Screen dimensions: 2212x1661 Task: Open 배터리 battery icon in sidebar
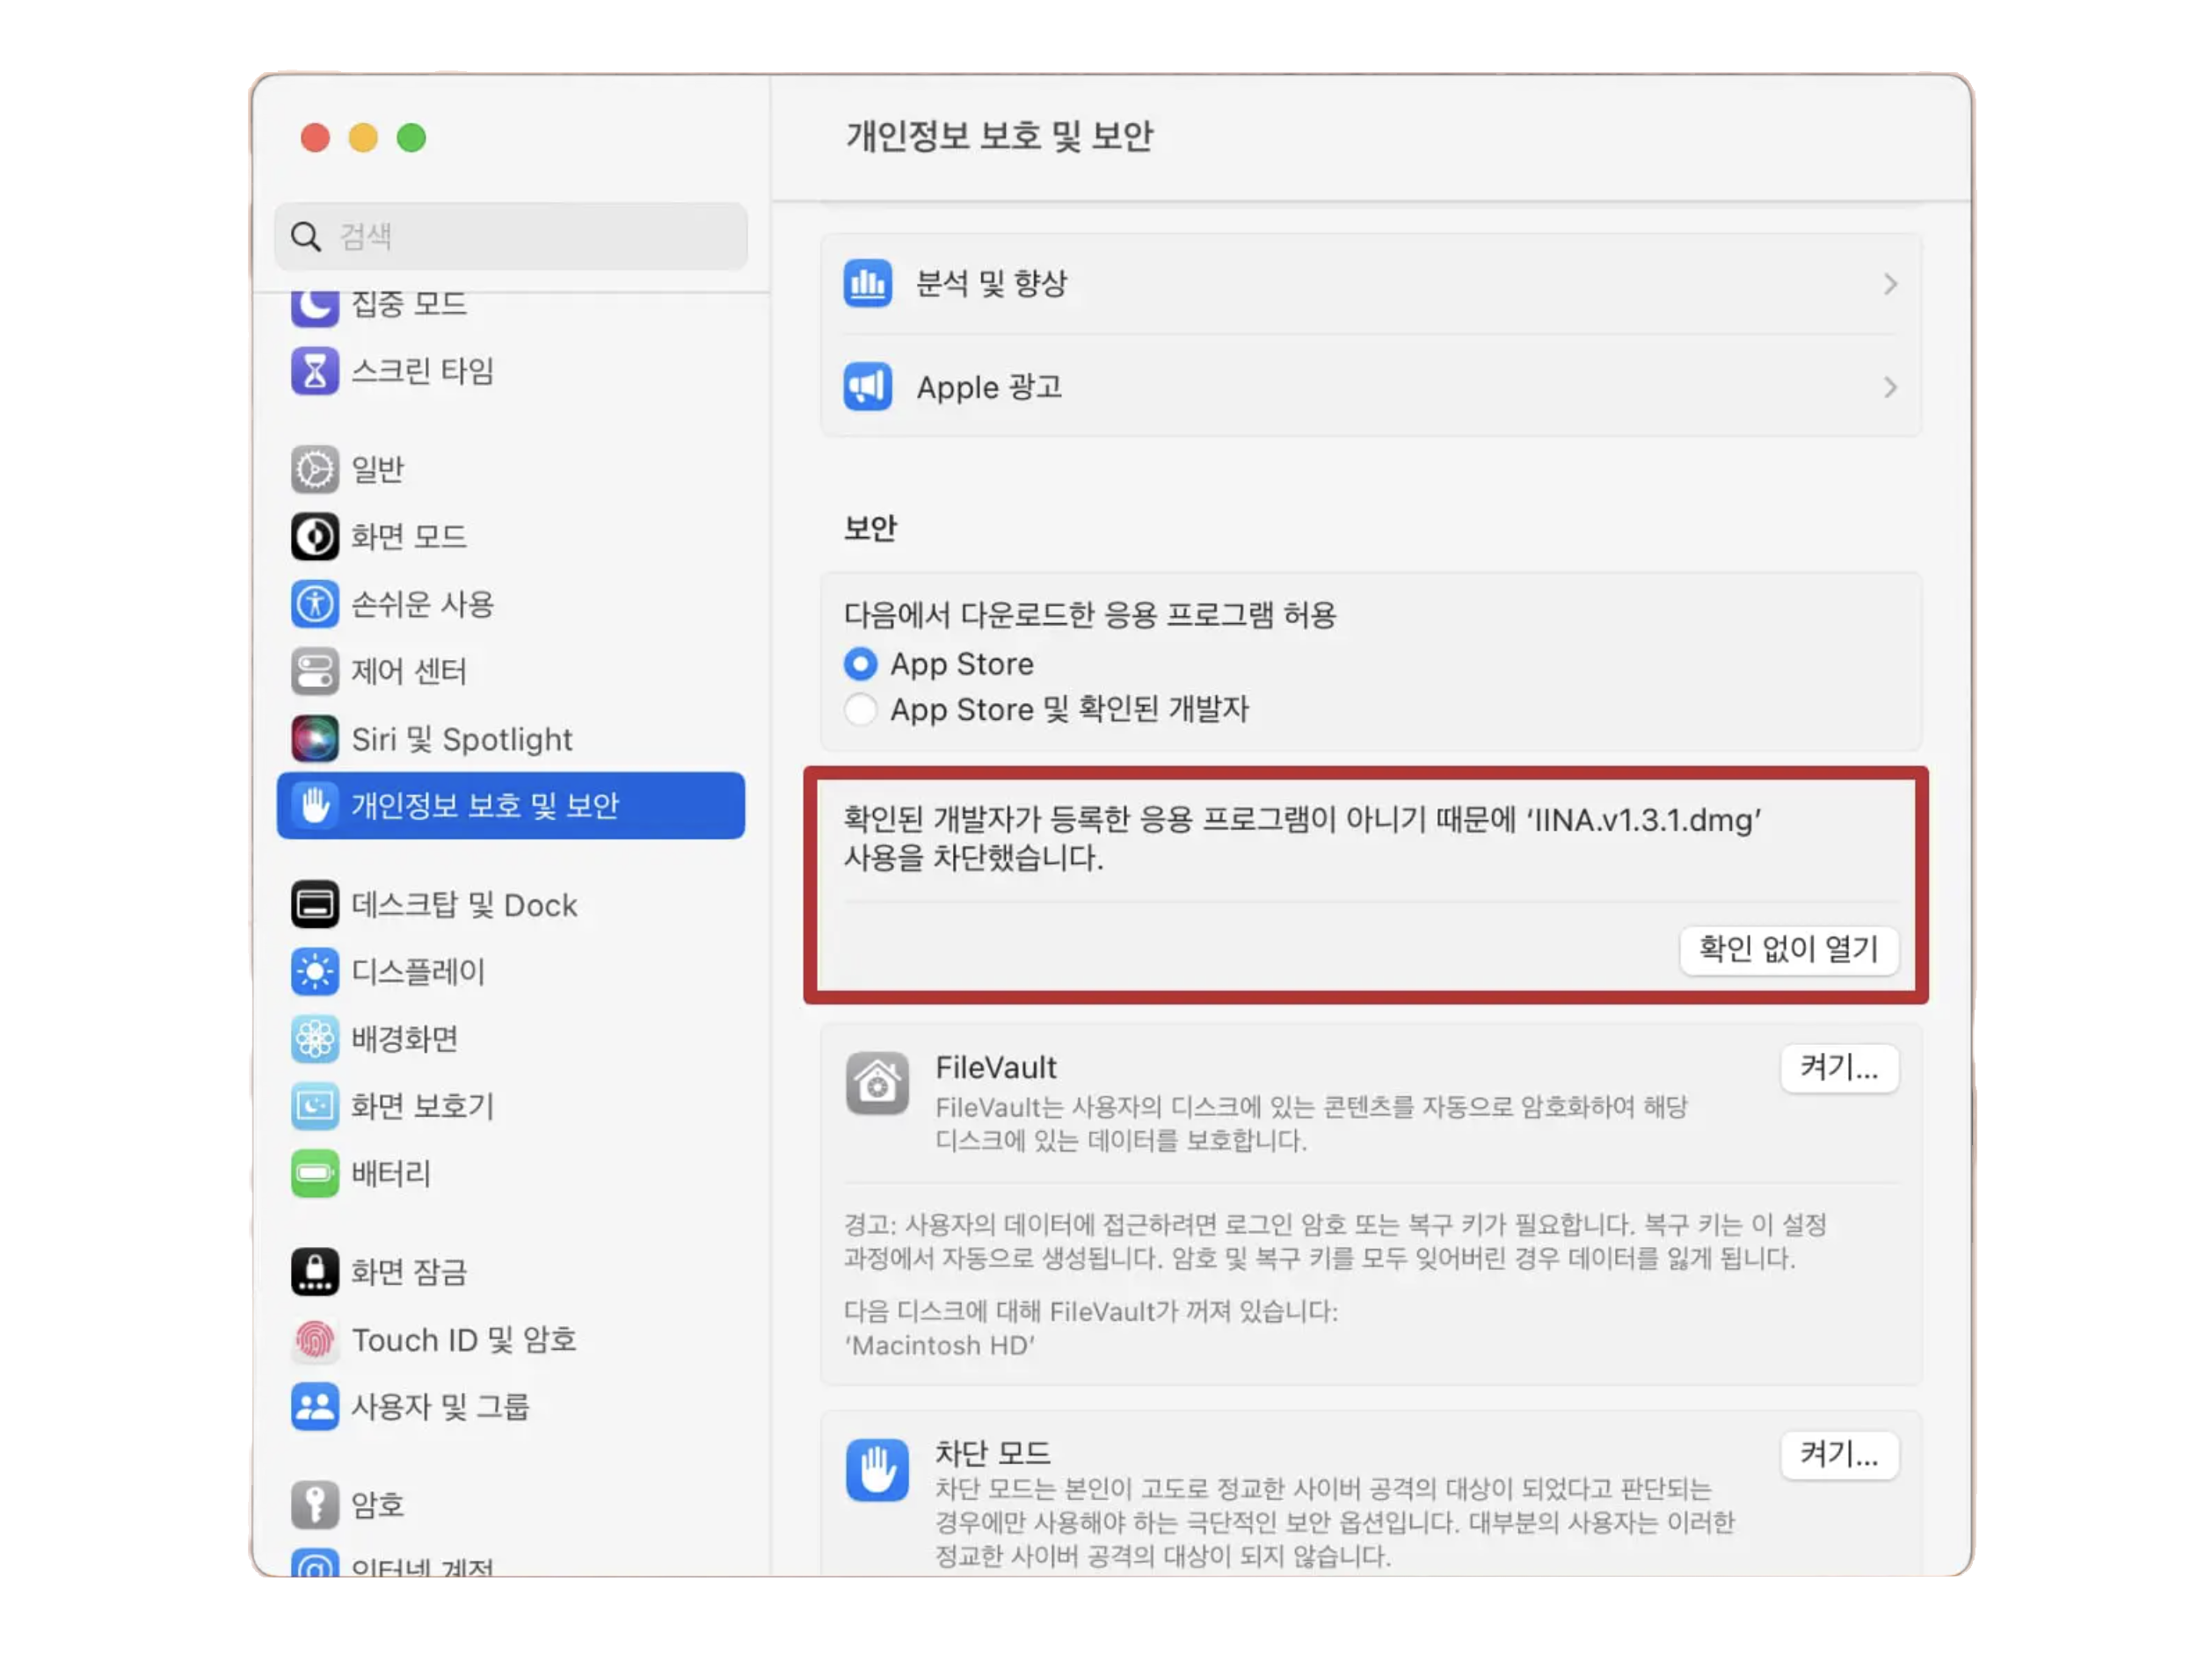[314, 1173]
